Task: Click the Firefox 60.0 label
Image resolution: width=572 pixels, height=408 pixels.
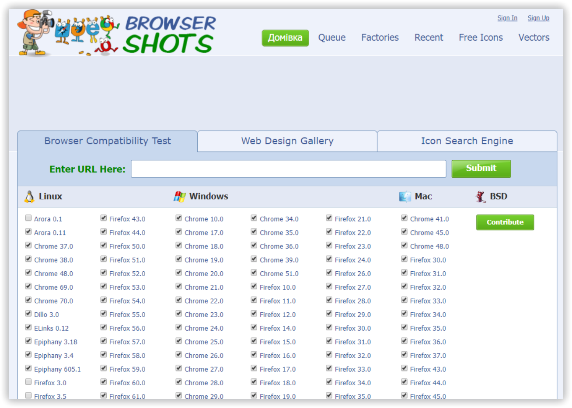Action: (x=127, y=383)
